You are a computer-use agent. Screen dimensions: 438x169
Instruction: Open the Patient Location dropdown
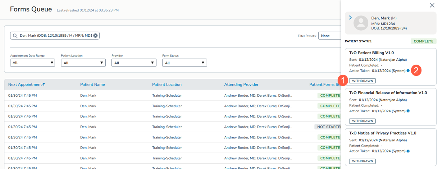pyautogui.click(x=83, y=63)
